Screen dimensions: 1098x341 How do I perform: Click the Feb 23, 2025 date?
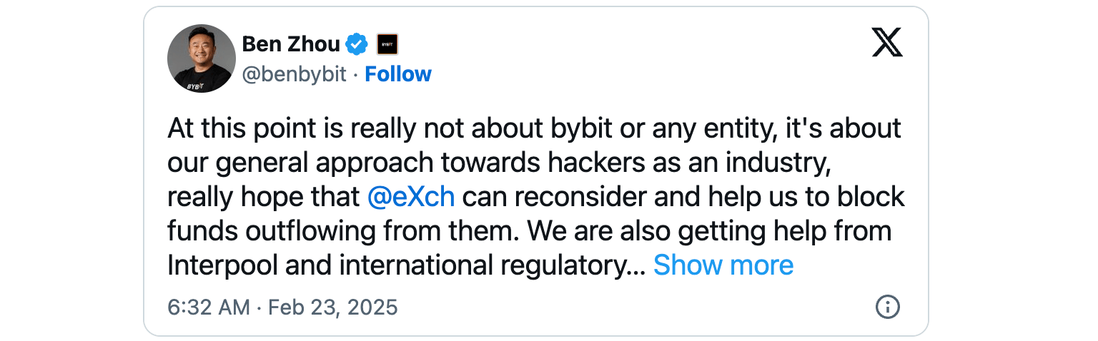click(x=332, y=307)
